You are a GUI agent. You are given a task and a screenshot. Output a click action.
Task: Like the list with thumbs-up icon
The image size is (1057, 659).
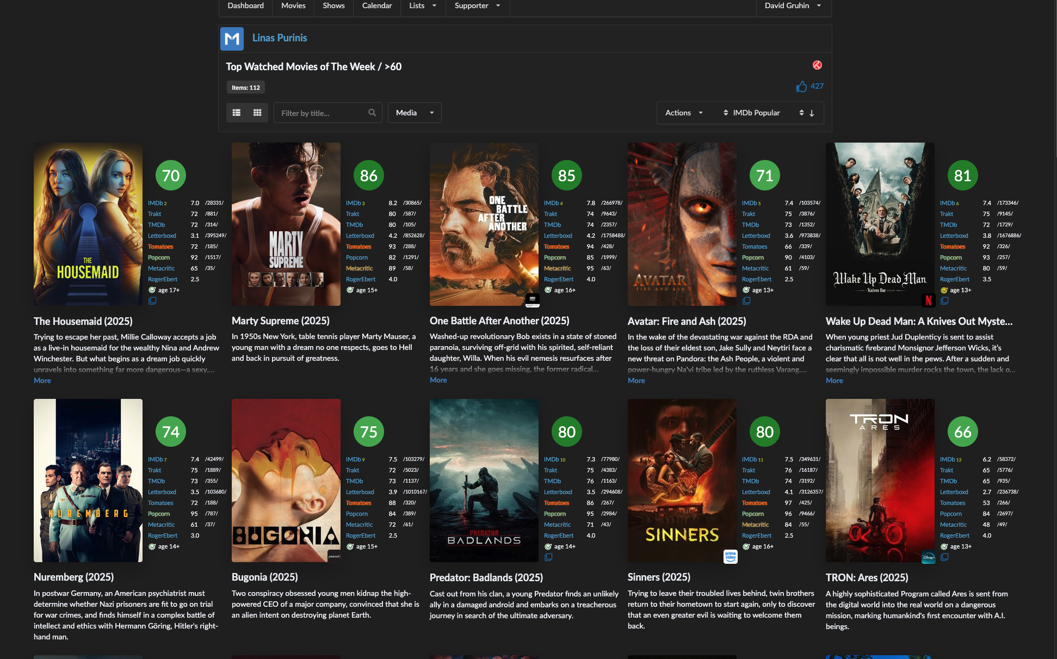tap(801, 87)
